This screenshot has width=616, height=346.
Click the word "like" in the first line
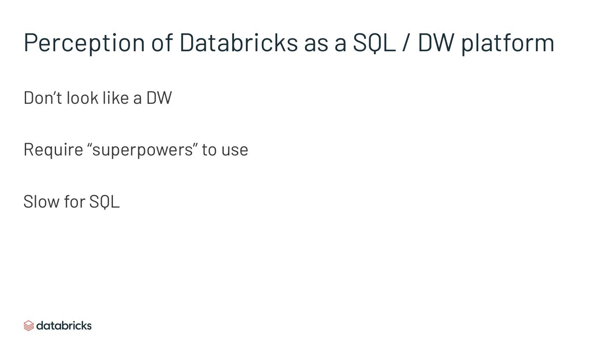click(115, 98)
